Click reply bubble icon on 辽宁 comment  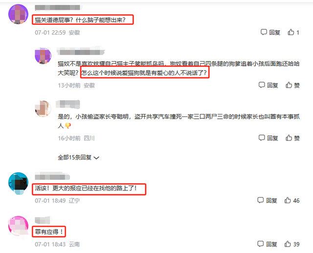coord(261,200)
